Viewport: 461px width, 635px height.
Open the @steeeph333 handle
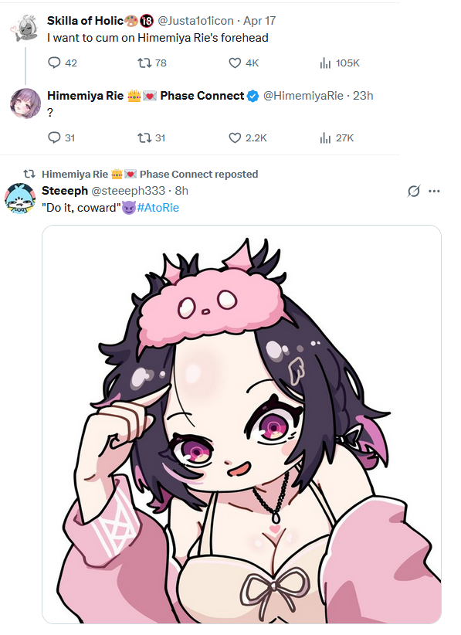[x=128, y=191]
